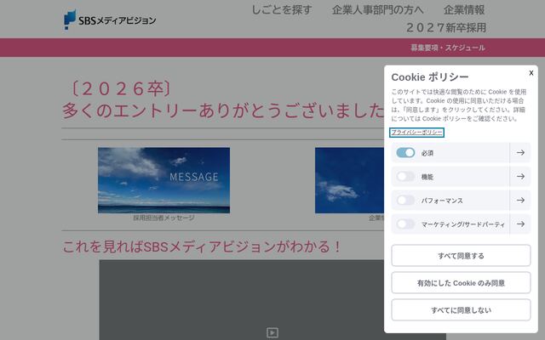
Task: Enable the パフォーマンス cookie switch
Action: [405, 201]
